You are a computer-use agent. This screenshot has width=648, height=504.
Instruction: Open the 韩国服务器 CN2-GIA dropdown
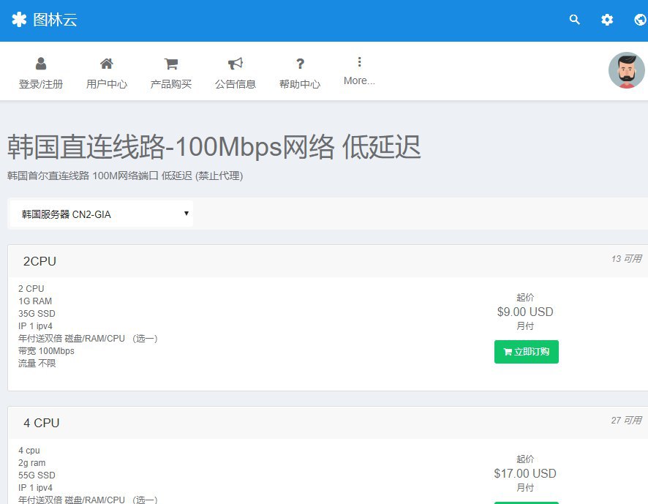pyautogui.click(x=101, y=214)
